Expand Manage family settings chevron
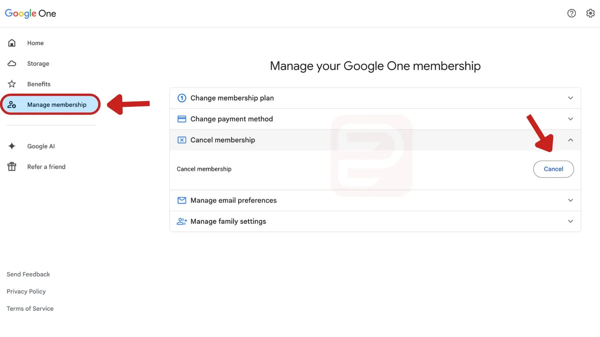This screenshot has width=600, height=337. (x=570, y=221)
